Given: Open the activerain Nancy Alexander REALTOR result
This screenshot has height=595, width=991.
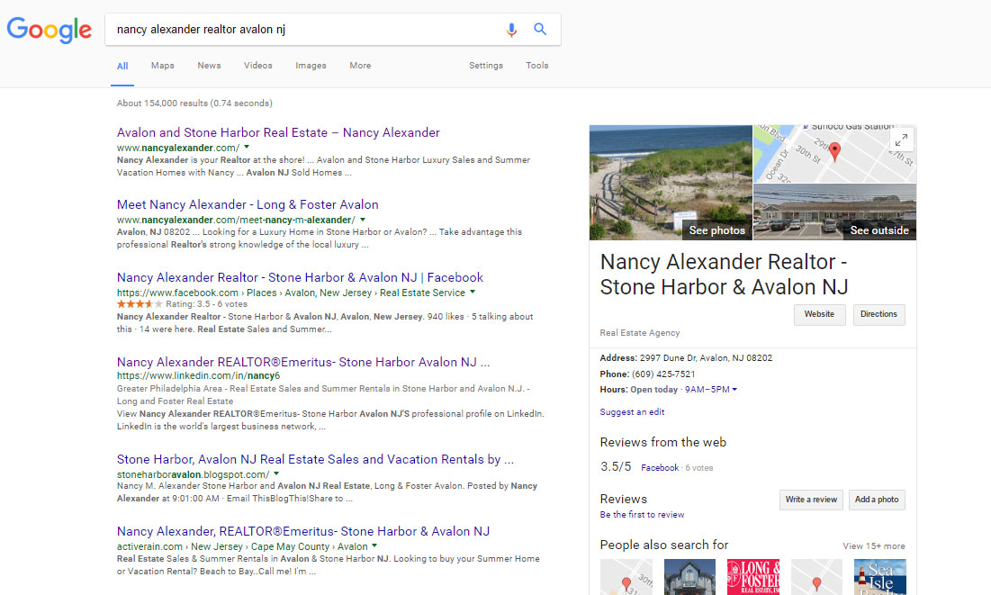Looking at the screenshot, I should [303, 532].
